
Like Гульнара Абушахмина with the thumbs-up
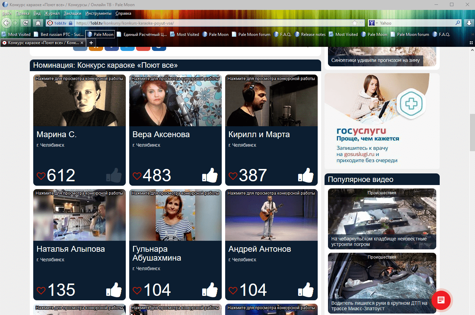(x=210, y=289)
